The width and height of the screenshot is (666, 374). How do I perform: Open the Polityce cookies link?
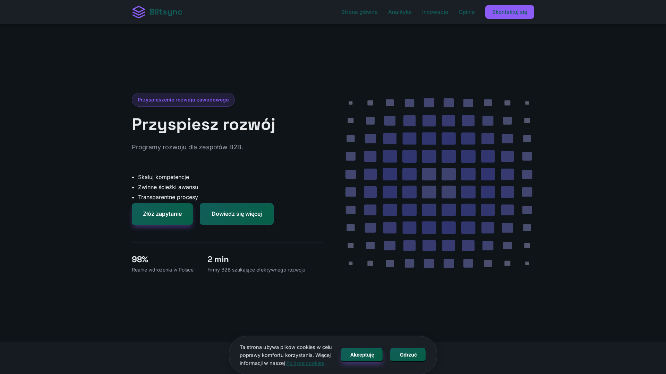(x=305, y=363)
